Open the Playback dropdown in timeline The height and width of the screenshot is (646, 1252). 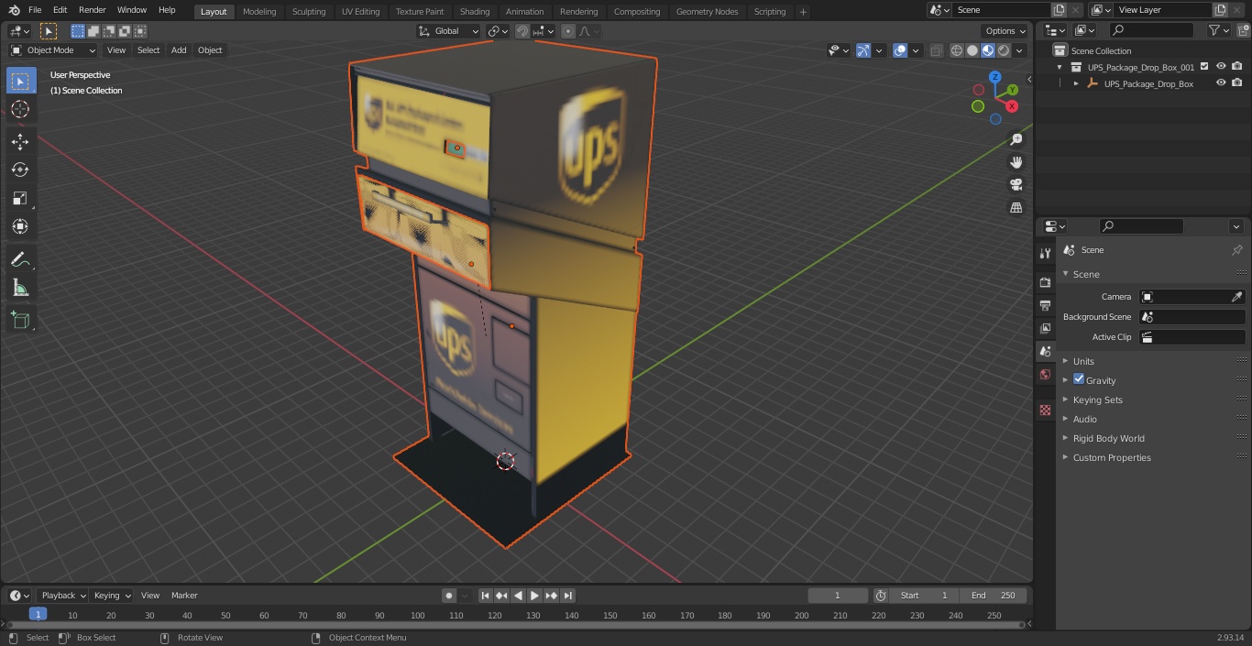point(62,596)
